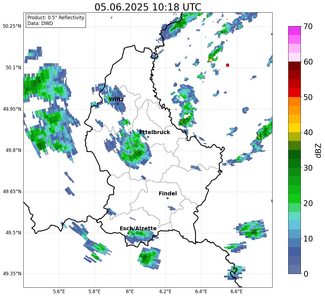
Task: Click the 49.95°N latitude label
Action: point(12,109)
